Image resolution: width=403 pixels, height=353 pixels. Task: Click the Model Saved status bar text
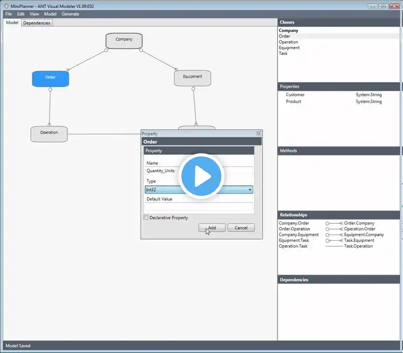(x=18, y=346)
